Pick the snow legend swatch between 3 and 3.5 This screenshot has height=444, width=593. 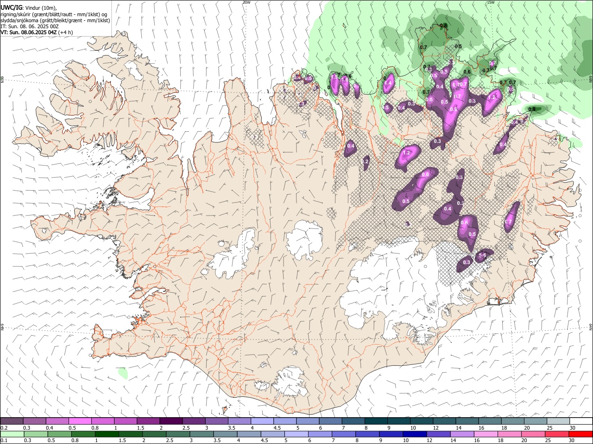coord(216,421)
